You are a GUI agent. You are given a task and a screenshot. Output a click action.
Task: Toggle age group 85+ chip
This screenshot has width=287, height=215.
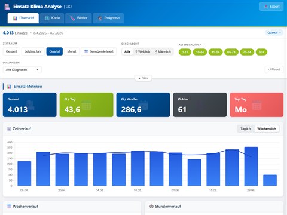261,52
